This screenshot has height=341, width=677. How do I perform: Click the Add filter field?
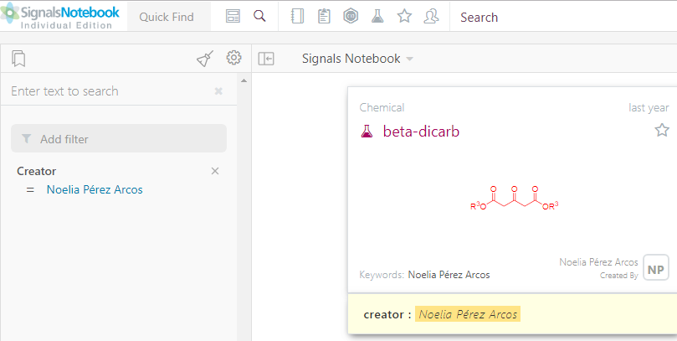[119, 139]
